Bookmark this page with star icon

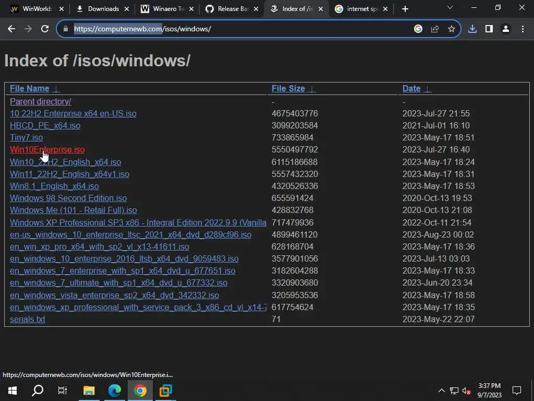452,29
